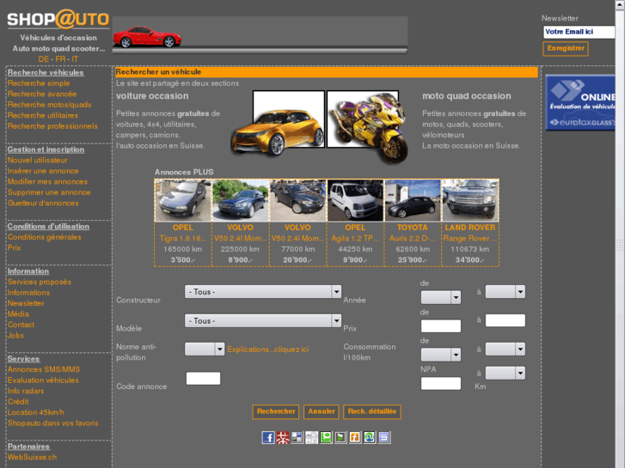Image resolution: width=625 pixels, height=468 pixels.
Task: Open Guetteur d'annonces link
Action: point(43,204)
